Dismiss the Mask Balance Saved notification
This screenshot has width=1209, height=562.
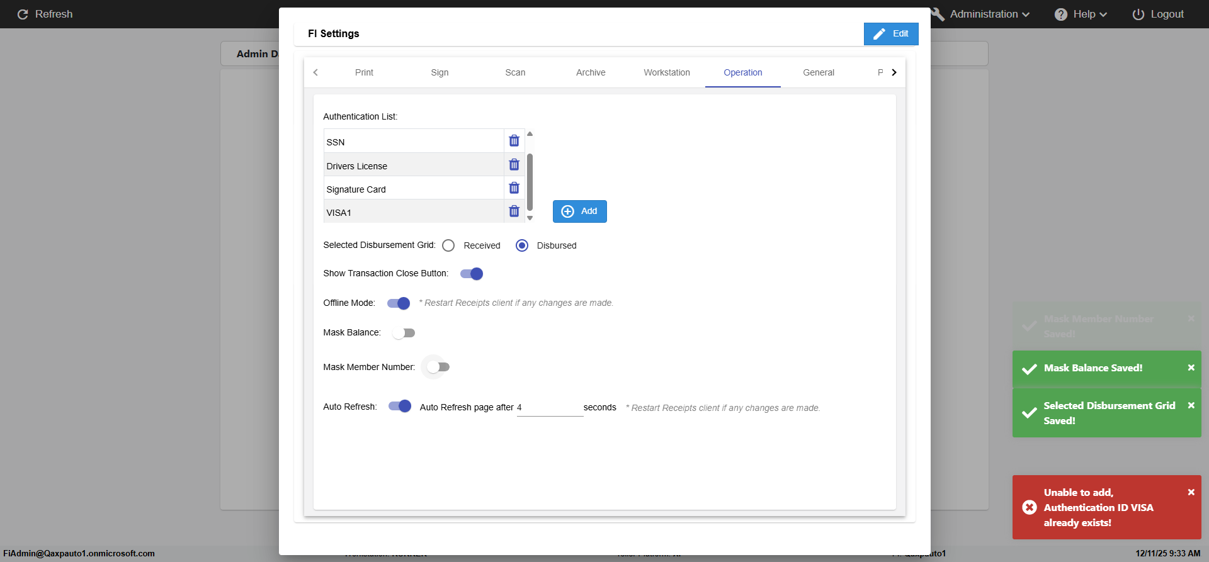click(x=1191, y=368)
